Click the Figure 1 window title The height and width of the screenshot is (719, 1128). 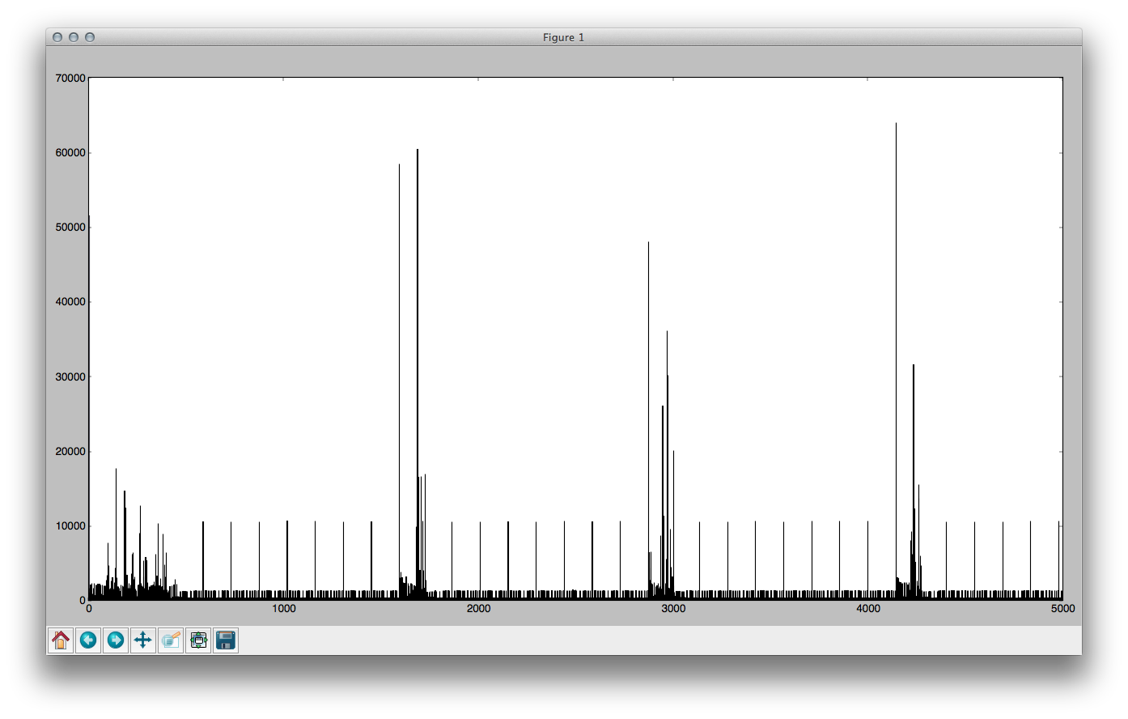[x=563, y=37]
